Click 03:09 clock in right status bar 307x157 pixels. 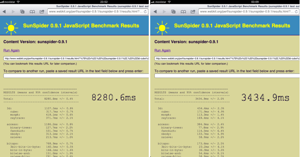click(255, 2)
